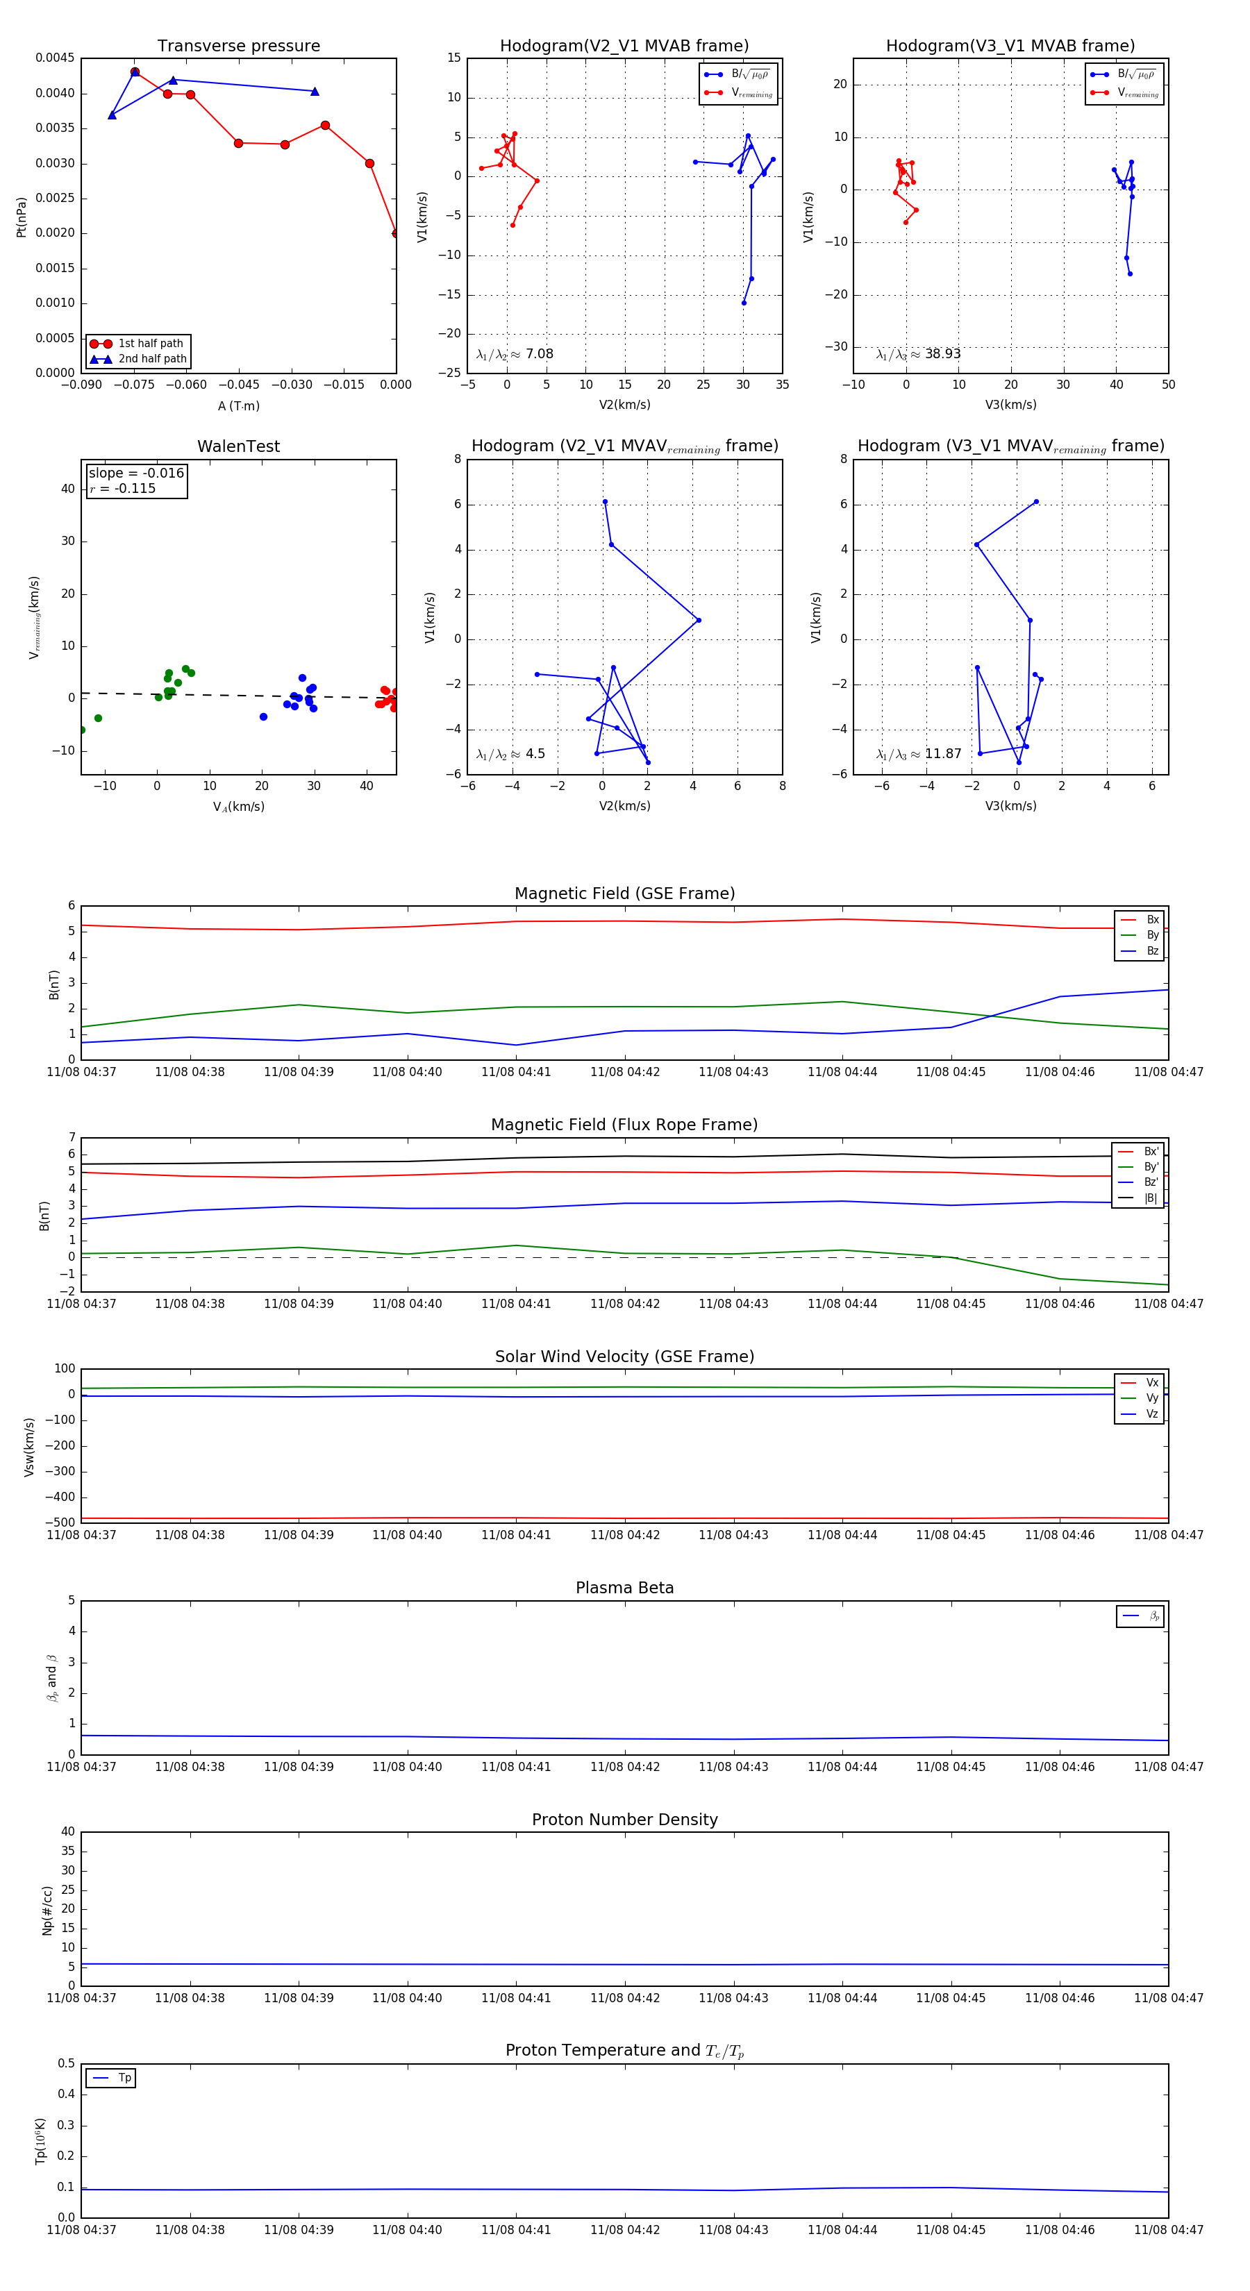Screen dimensions: 1250x2291
Task: Select the "Np(#/cc)" axis label
Action: (47, 1911)
